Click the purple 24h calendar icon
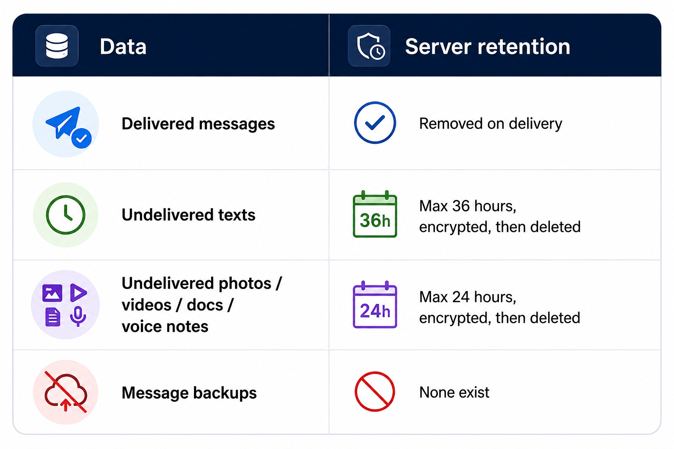 pos(375,305)
